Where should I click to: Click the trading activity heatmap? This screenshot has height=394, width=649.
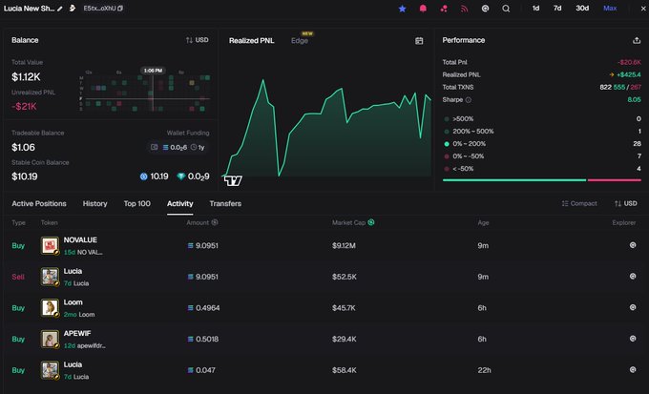(x=145, y=93)
